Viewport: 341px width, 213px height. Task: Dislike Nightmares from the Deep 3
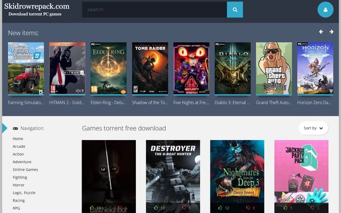[248, 208]
